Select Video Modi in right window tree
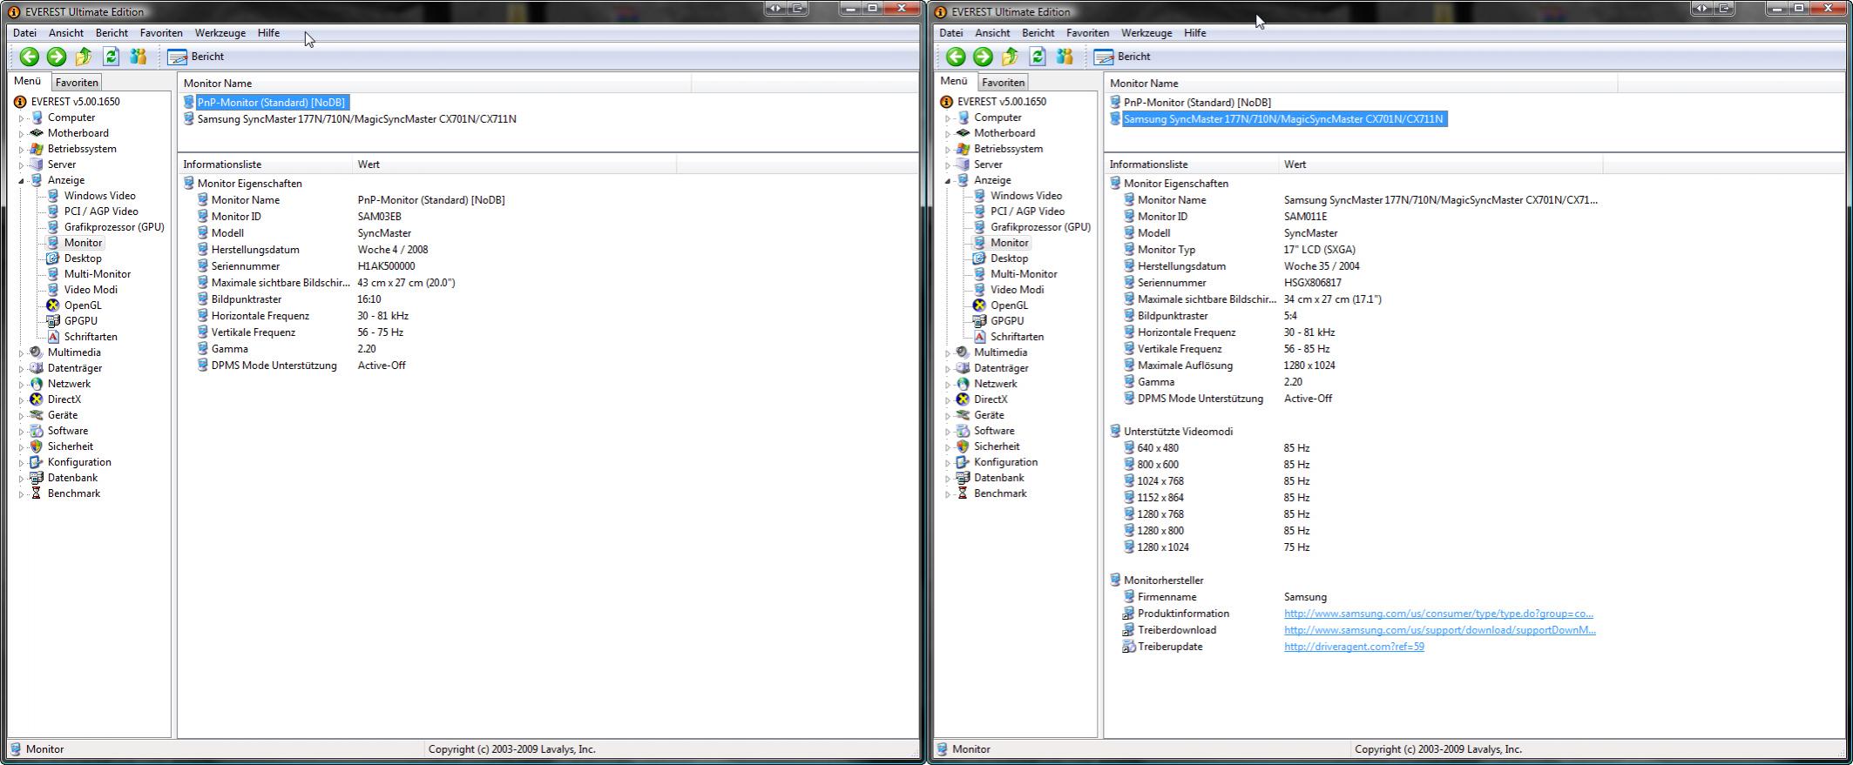The width and height of the screenshot is (1853, 765). pos(1017,290)
